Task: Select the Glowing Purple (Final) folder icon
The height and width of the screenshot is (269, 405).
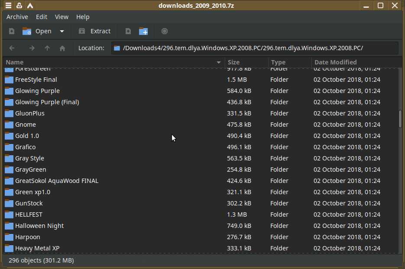Action: 9,102
